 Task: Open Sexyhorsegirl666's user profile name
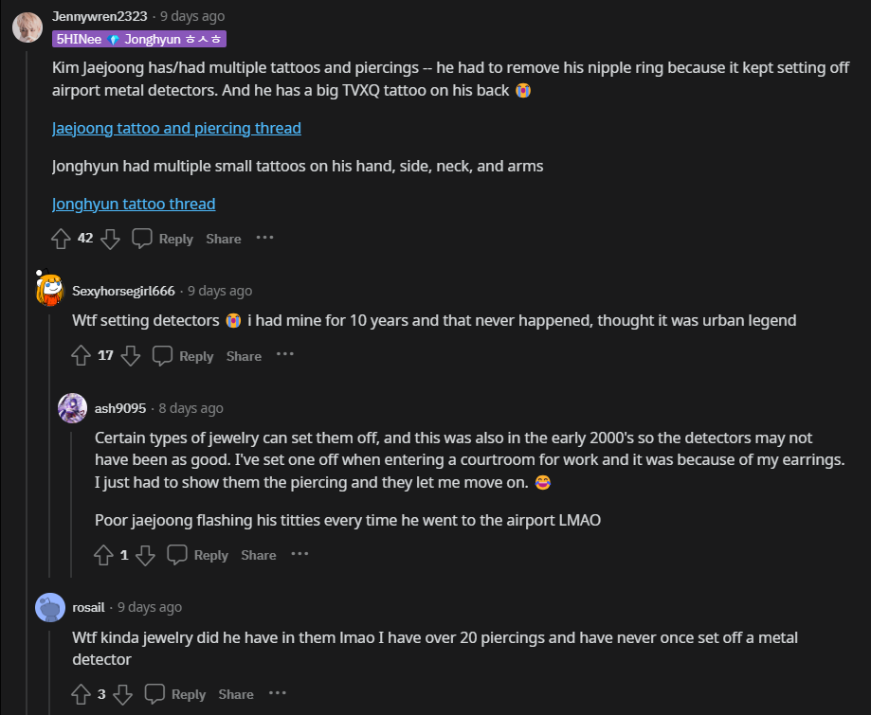pos(123,291)
